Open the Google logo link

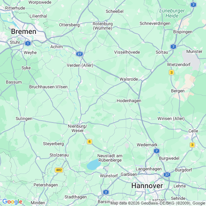(12, 202)
